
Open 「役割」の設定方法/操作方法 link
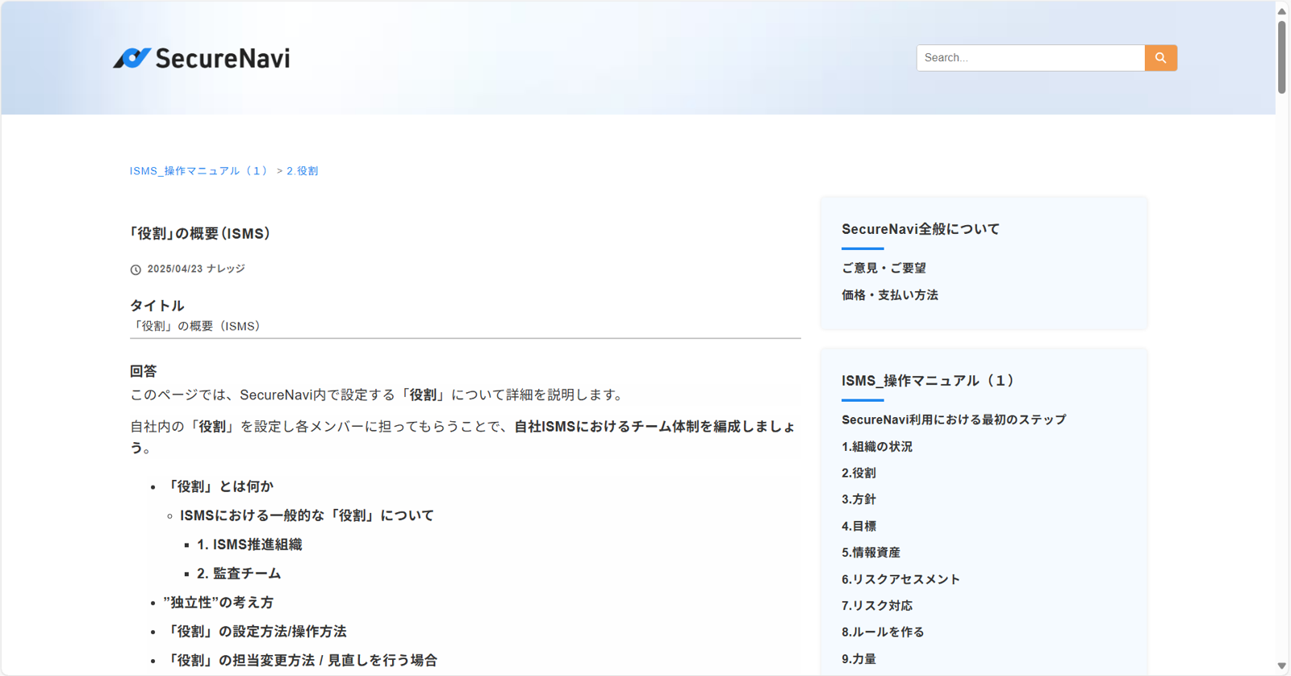(x=255, y=632)
